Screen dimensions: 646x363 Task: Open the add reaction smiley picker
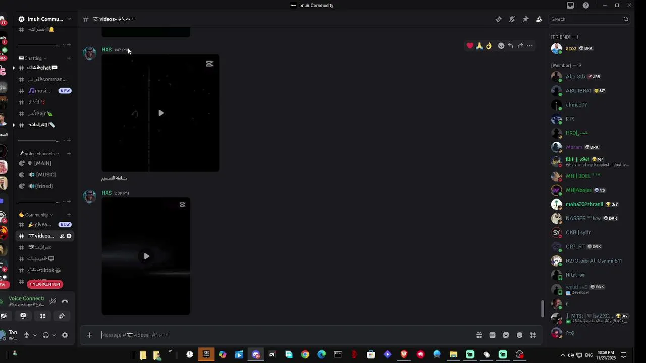click(x=501, y=46)
